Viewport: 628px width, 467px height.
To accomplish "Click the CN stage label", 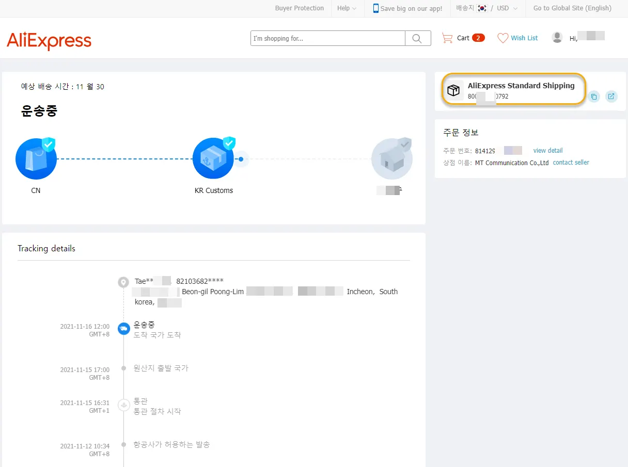I will click(x=36, y=190).
